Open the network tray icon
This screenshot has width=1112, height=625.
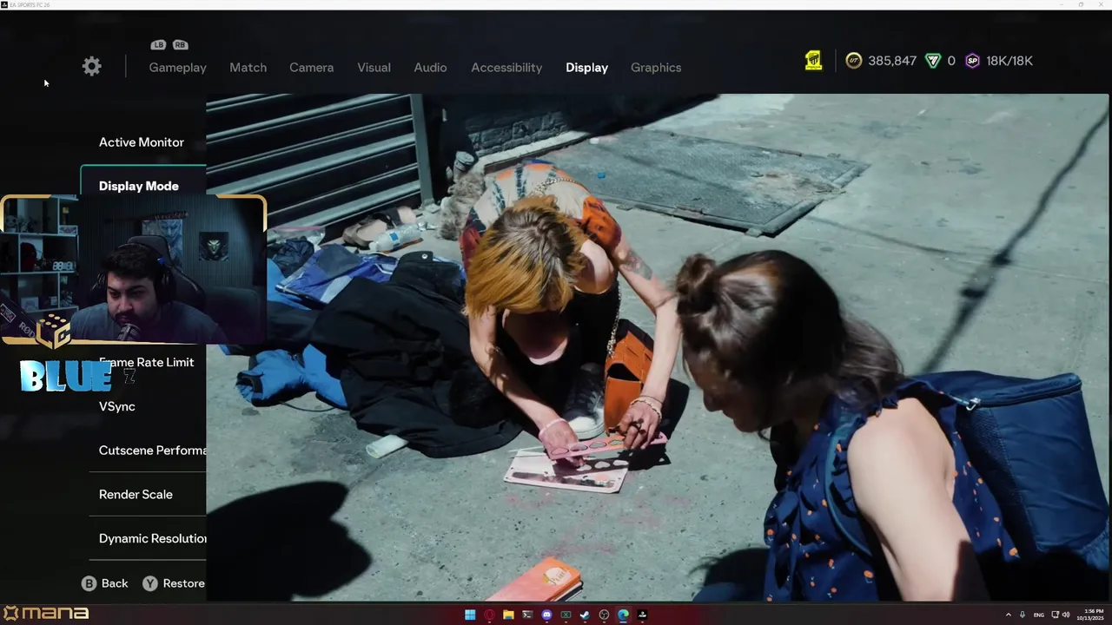(x=1056, y=615)
